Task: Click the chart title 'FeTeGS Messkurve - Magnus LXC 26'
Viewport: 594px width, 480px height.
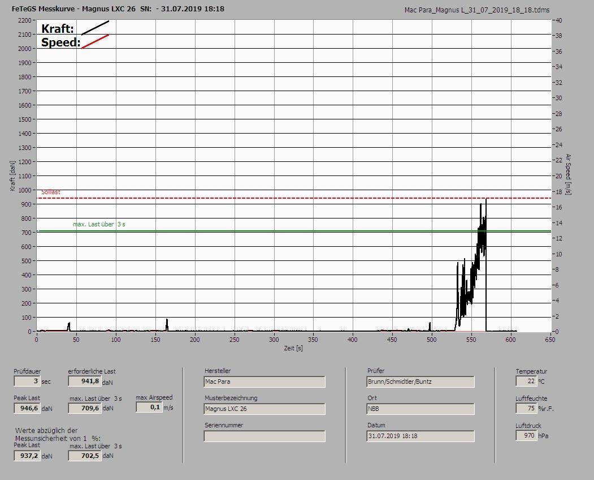Action: [73, 8]
